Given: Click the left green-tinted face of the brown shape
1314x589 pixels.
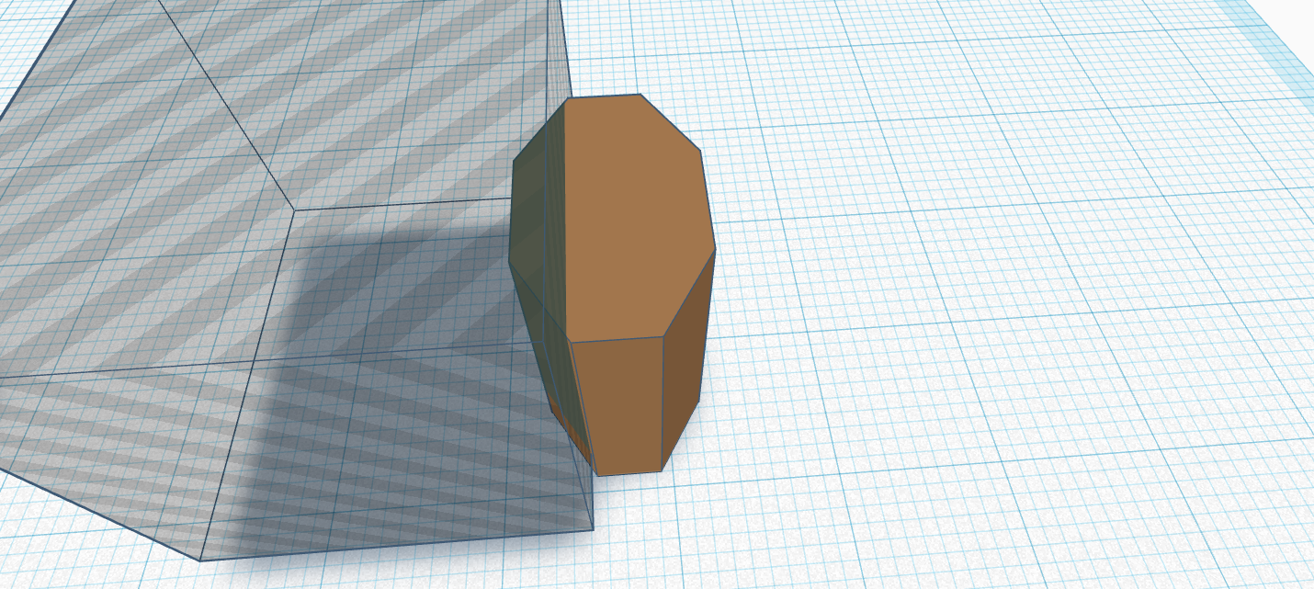Looking at the screenshot, I should pos(538,230).
